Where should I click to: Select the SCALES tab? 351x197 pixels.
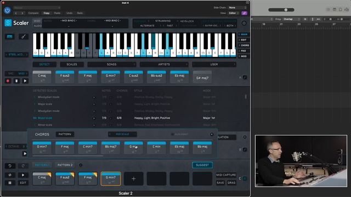[x=72, y=65]
